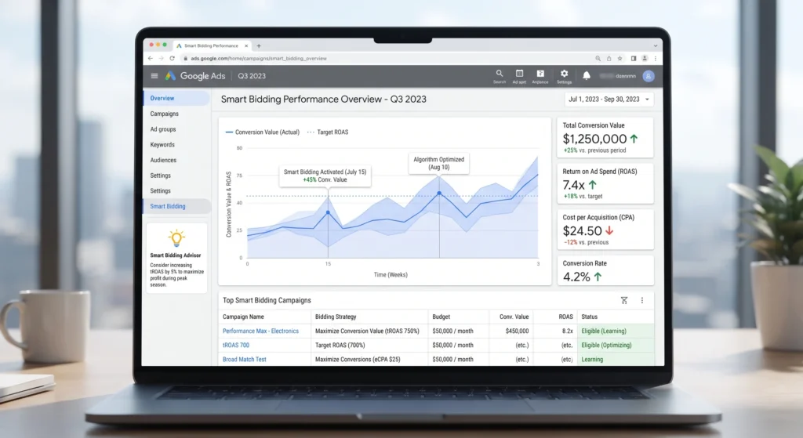This screenshot has width=803, height=438.
Task: Click the share icon in address bar
Action: point(609,58)
